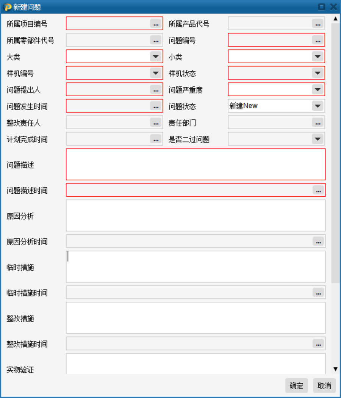
Task: Open date picker button for 问题发生时间
Action: pos(156,106)
